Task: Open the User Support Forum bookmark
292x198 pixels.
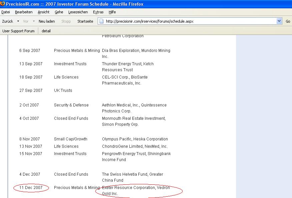Action: tap(18, 31)
